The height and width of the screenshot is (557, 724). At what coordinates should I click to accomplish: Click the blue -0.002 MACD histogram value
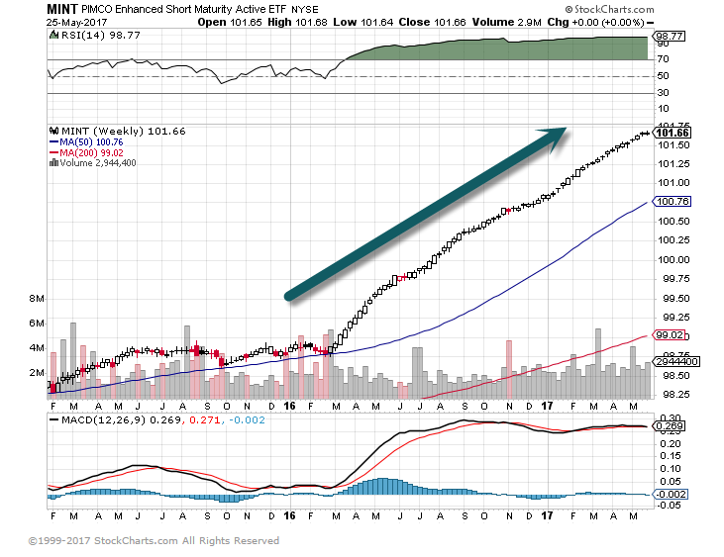point(247,420)
